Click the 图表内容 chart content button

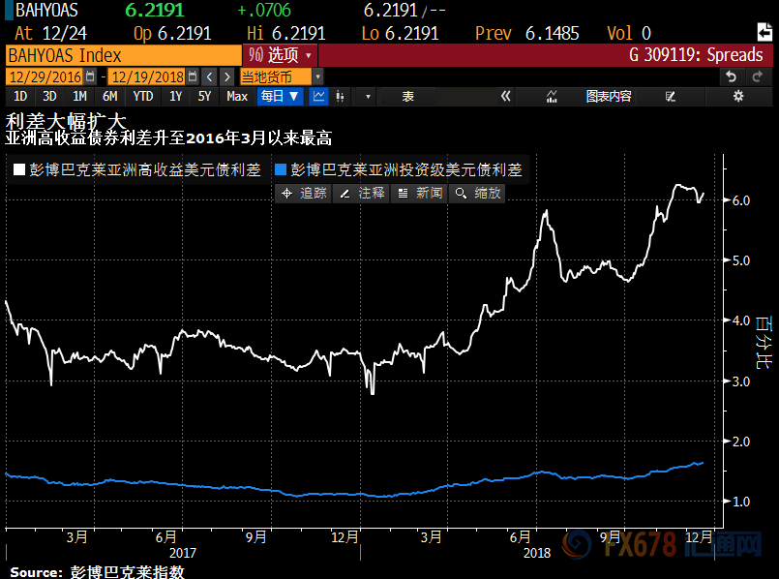(609, 96)
